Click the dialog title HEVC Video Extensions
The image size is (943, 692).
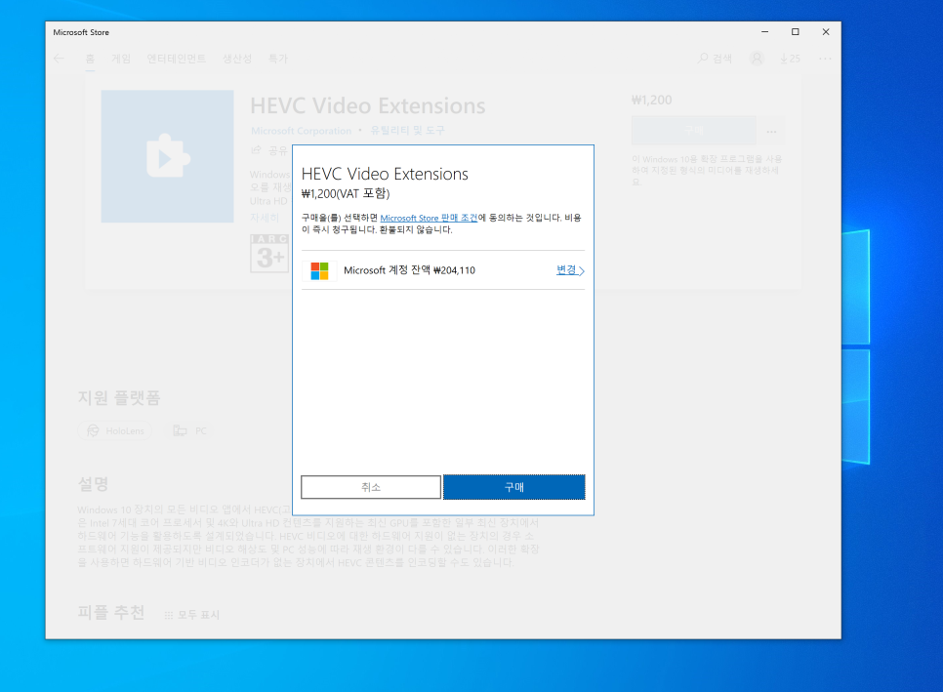point(385,174)
